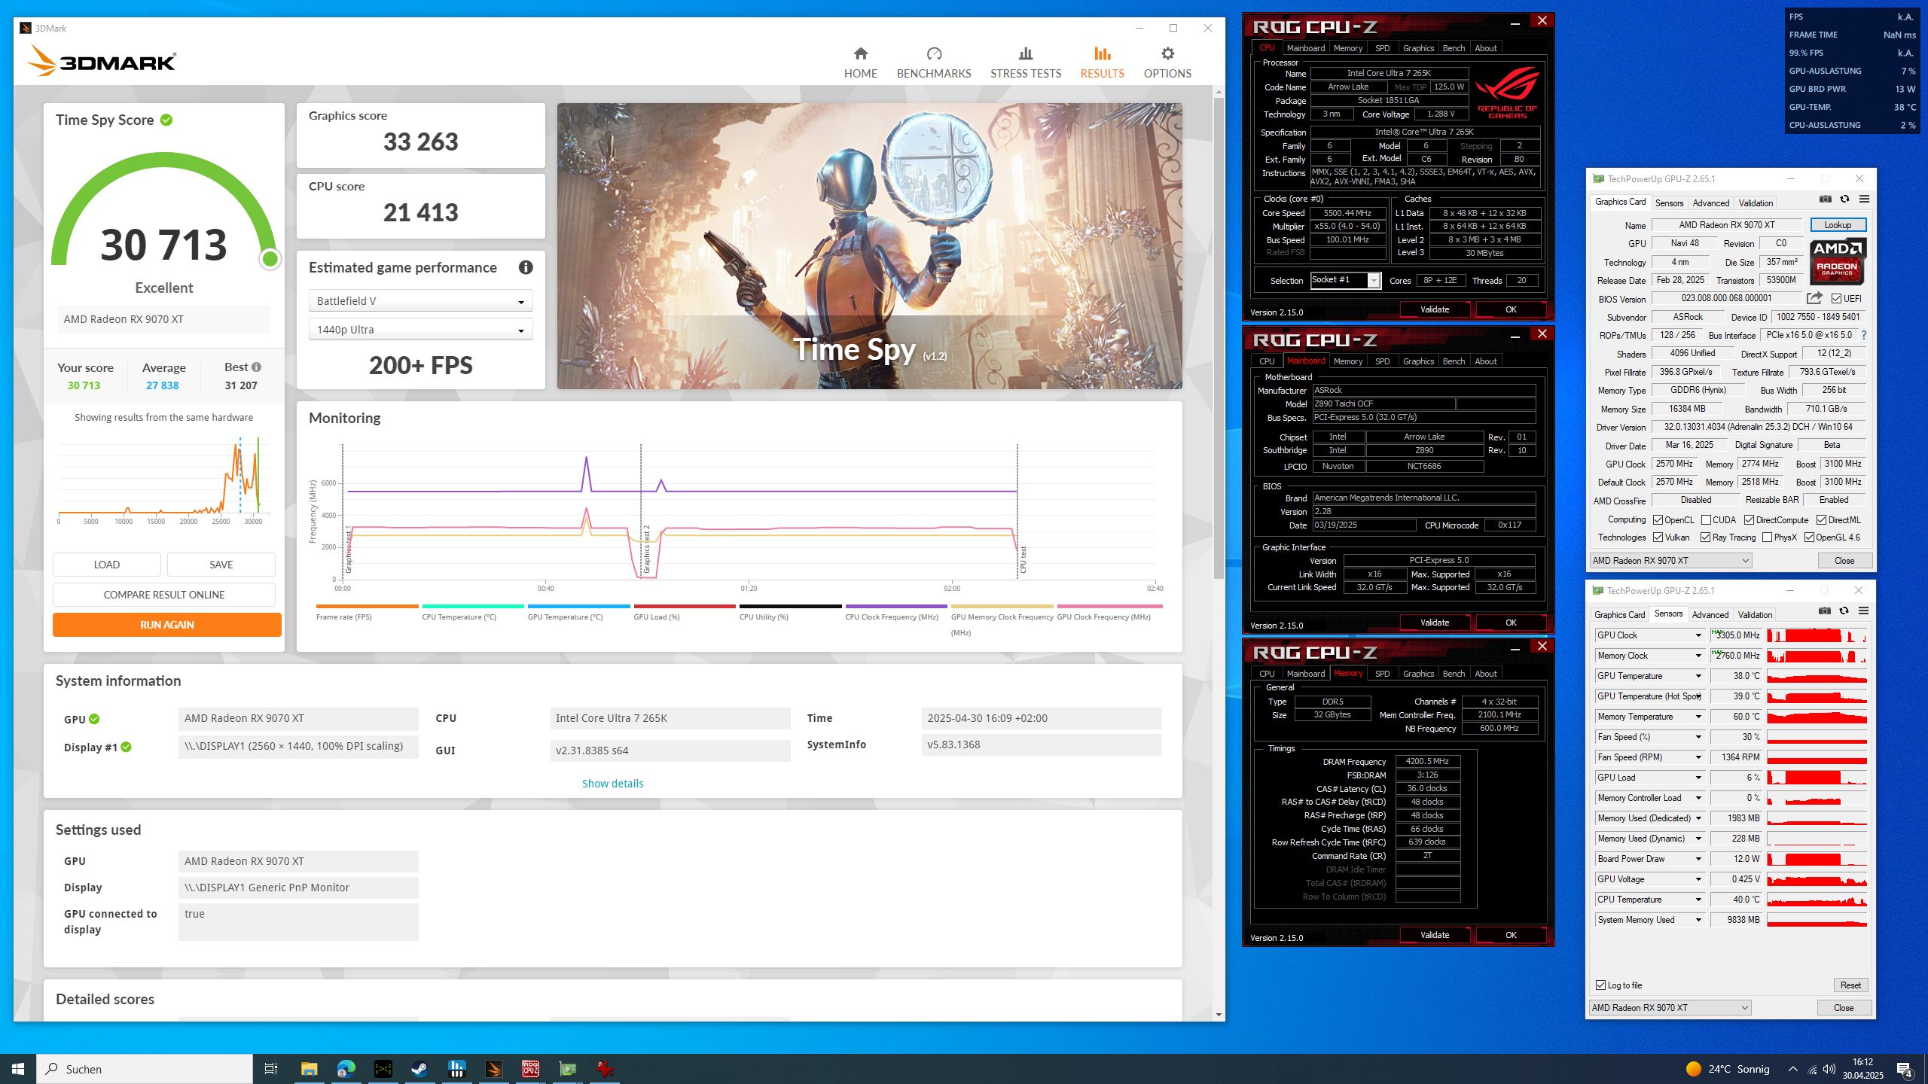Click the info icon next to Best score
This screenshot has width=1928, height=1084.
(x=257, y=367)
